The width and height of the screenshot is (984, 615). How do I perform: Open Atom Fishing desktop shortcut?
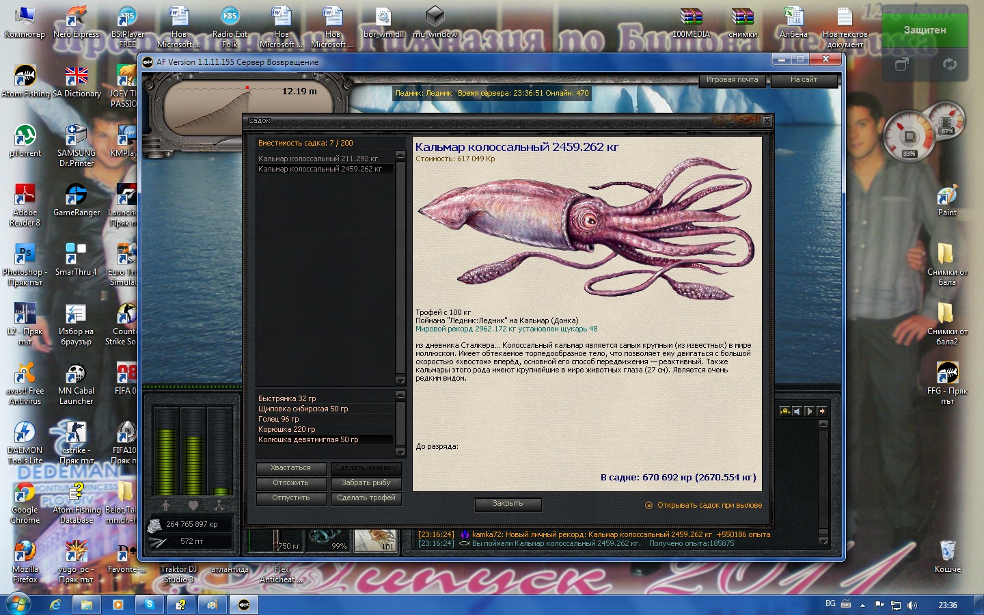point(25,81)
